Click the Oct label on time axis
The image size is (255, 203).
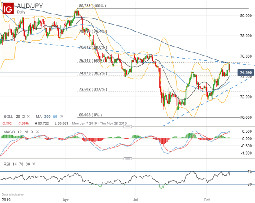point(207,200)
